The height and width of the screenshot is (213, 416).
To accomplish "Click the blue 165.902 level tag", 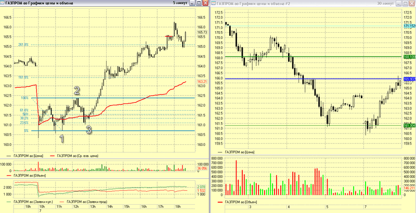I will (409, 79).
